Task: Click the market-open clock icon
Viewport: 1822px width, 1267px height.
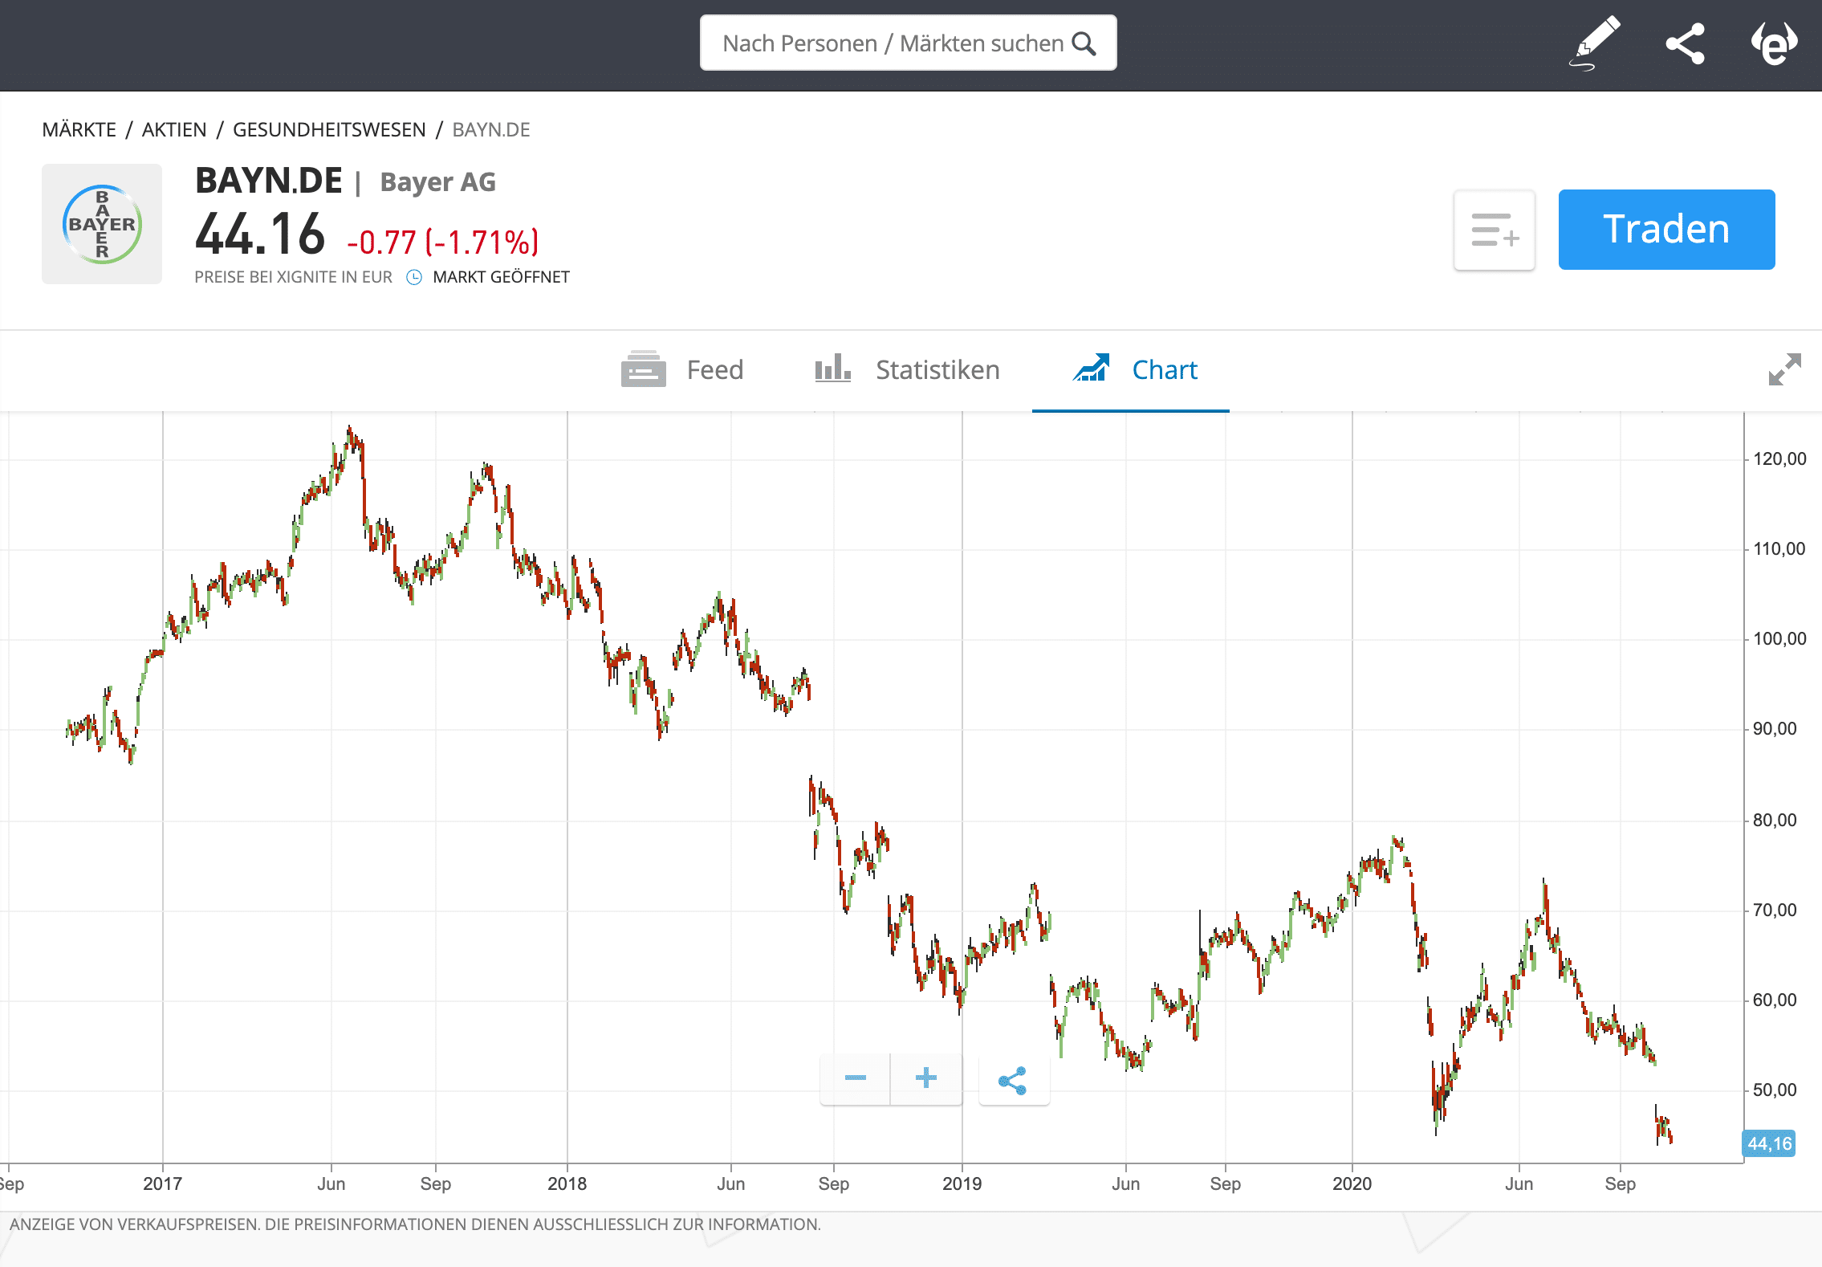Action: [x=414, y=278]
